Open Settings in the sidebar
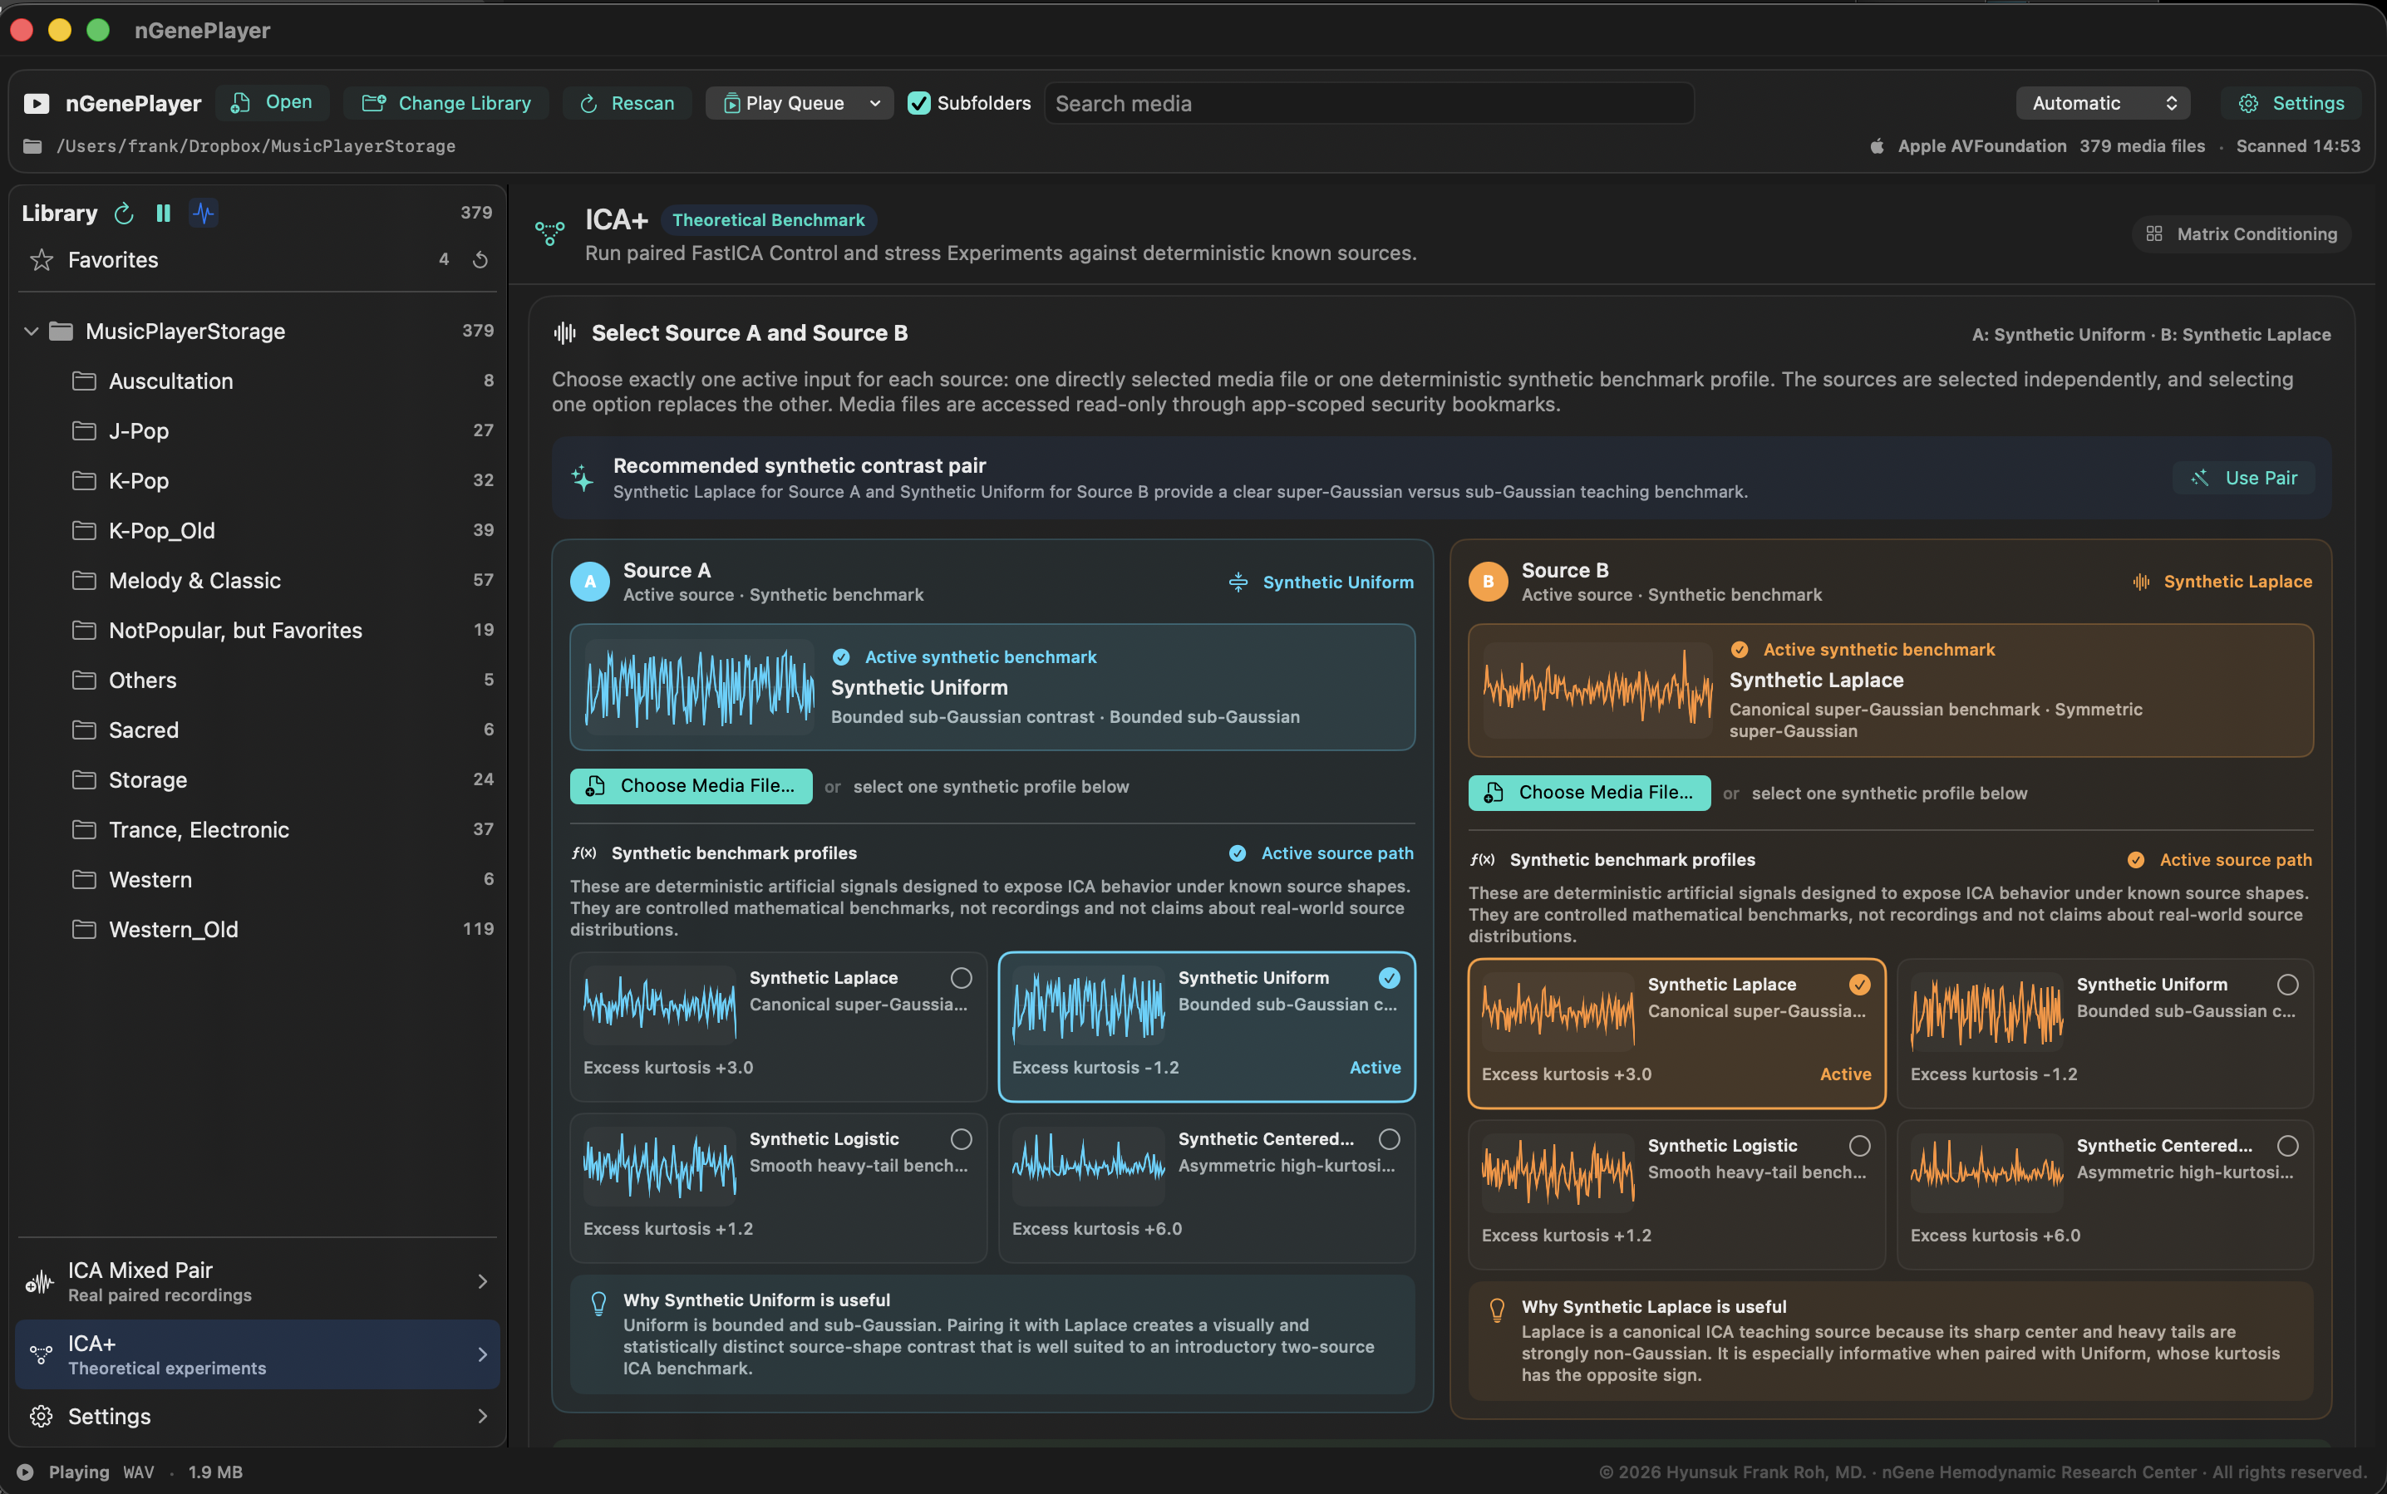Image resolution: width=2387 pixels, height=1494 pixels. point(257,1416)
